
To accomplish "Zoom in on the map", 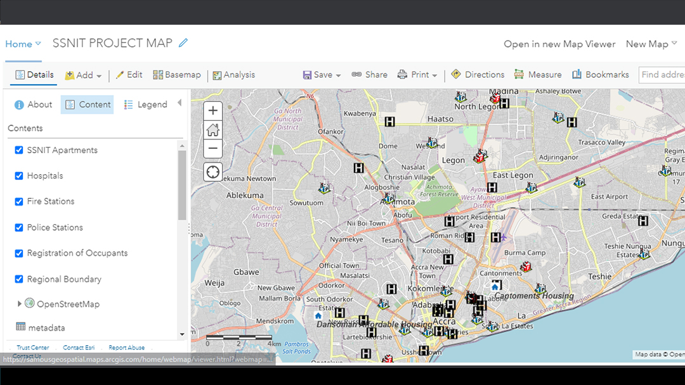I will 212,110.
